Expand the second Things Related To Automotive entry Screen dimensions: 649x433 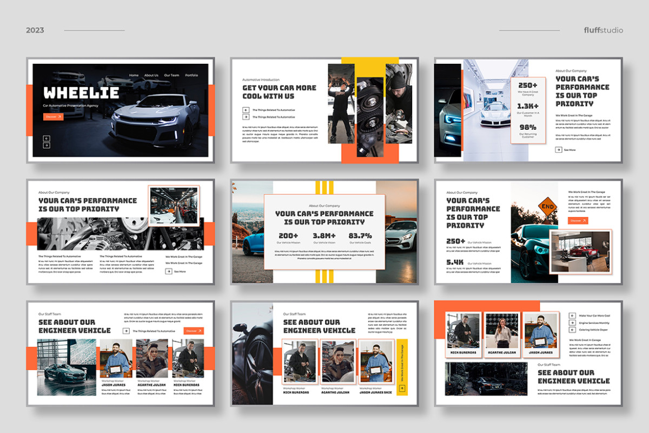[x=247, y=116]
